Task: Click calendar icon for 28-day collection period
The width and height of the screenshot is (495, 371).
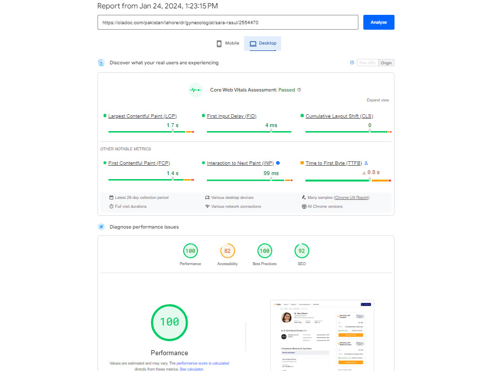Action: 111,197
